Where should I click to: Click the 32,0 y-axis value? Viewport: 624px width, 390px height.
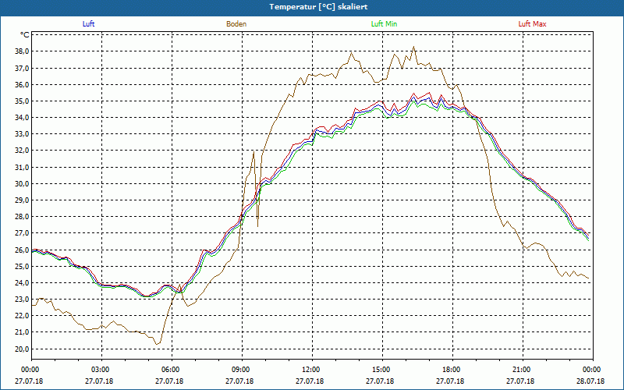coord(22,151)
